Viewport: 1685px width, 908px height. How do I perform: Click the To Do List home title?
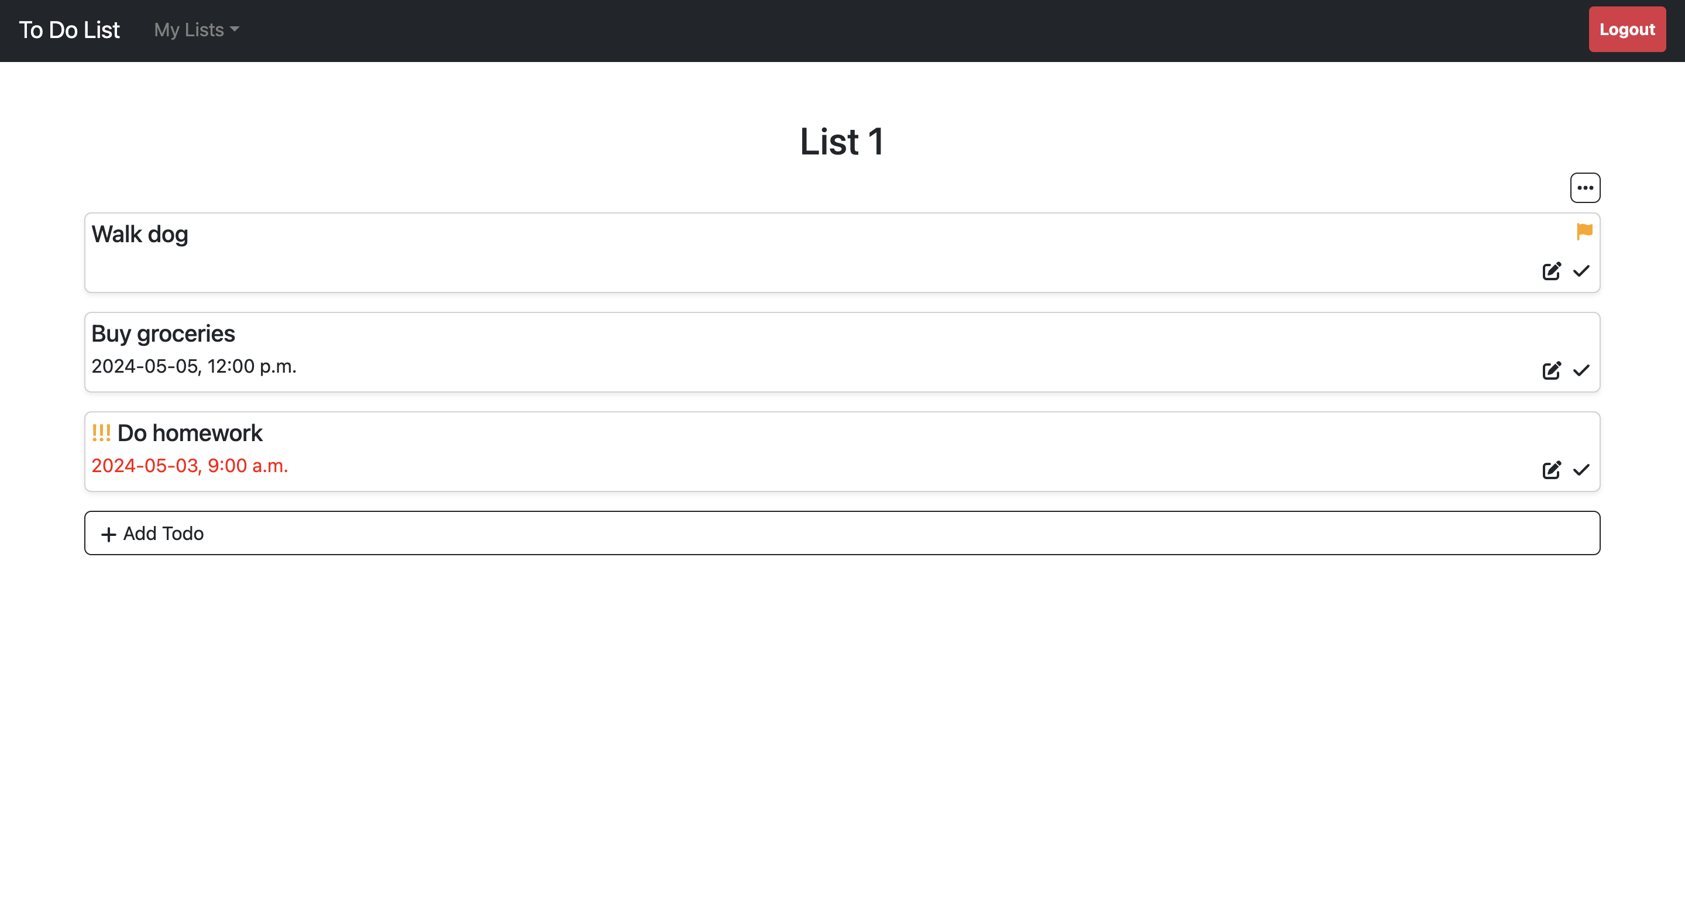[69, 29]
